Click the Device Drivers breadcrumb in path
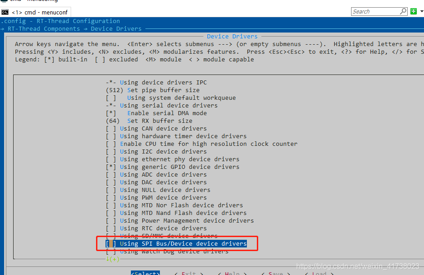This screenshot has width=424, height=275. point(116,28)
